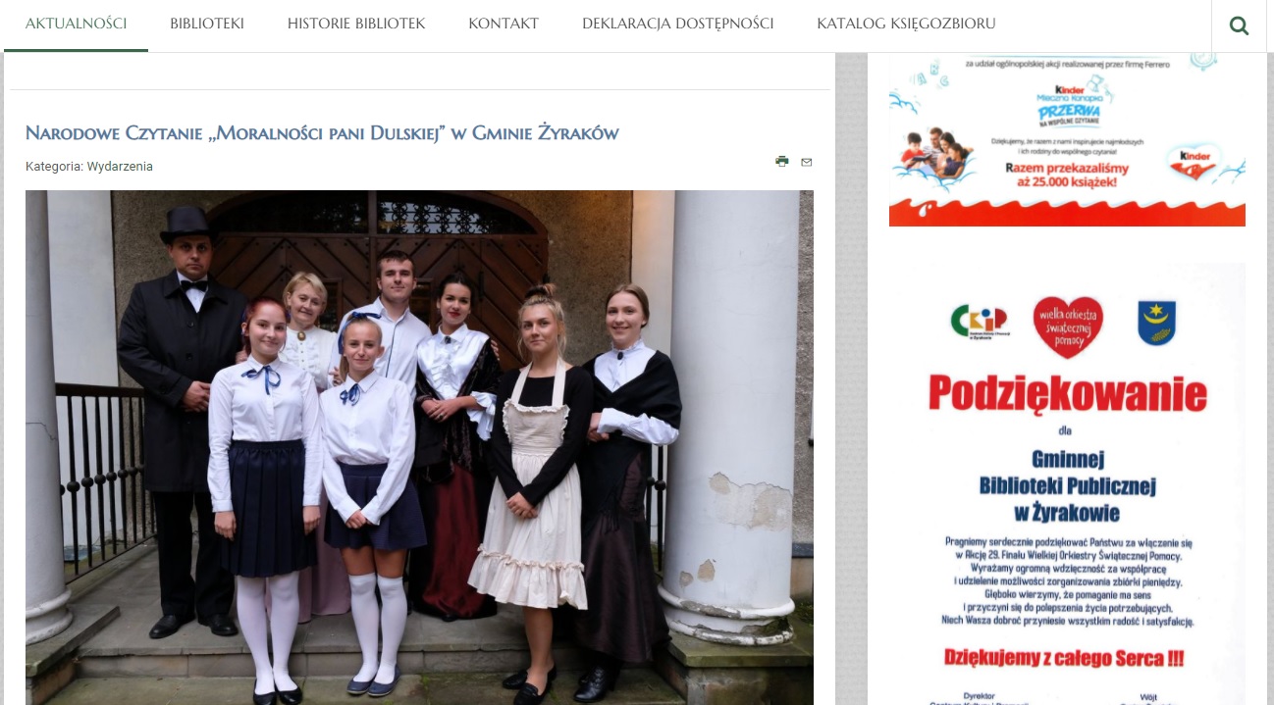Click the group photo in costumes
The image size is (1274, 705).
419,447
